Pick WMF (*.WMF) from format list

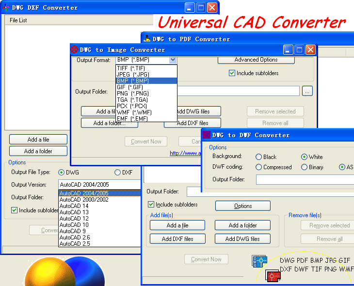pyautogui.click(x=146, y=112)
